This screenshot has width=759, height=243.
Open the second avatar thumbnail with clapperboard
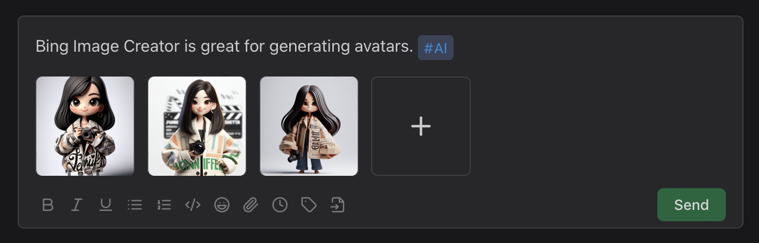[x=197, y=126]
